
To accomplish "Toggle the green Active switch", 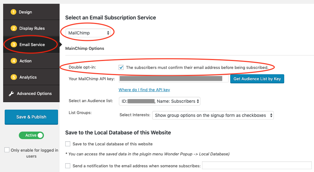I will pos(31,135).
